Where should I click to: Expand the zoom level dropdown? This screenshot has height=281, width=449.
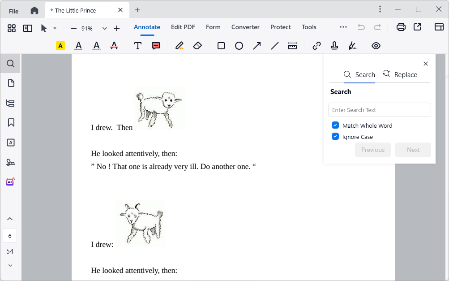105,28
